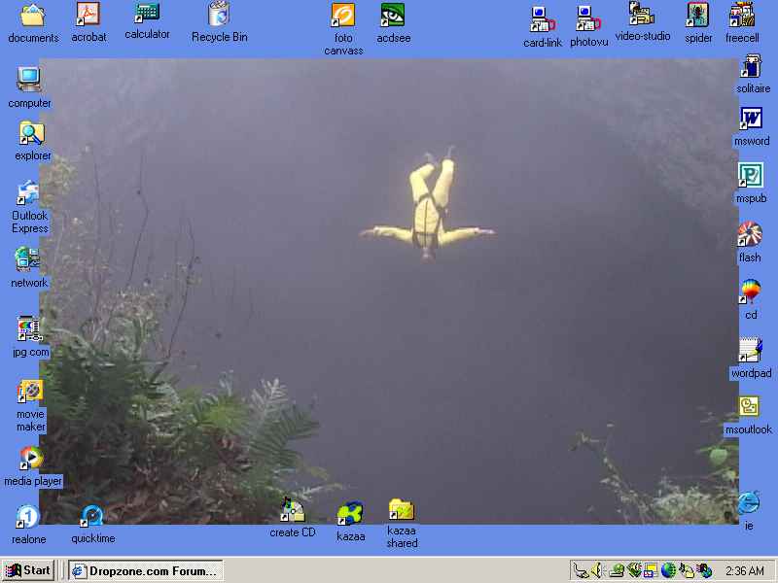This screenshot has width=778, height=583.
Task: Open the Start menu
Action: [x=28, y=570]
